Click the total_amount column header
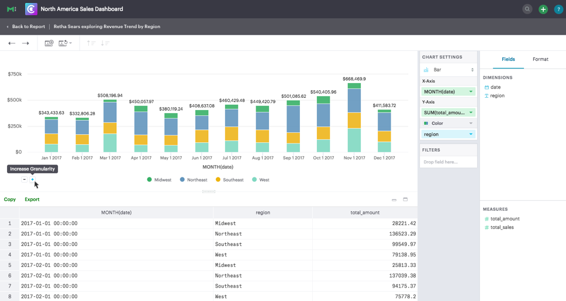Image resolution: width=566 pixels, height=301 pixels. tap(365, 213)
